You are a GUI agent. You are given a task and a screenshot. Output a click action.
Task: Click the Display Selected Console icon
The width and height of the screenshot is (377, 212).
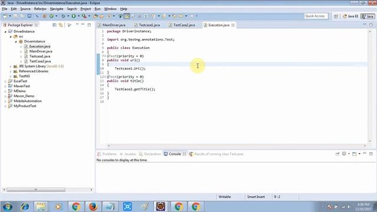click(344, 154)
